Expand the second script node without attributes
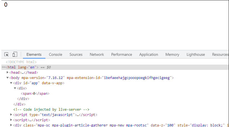 [x=11, y=120]
